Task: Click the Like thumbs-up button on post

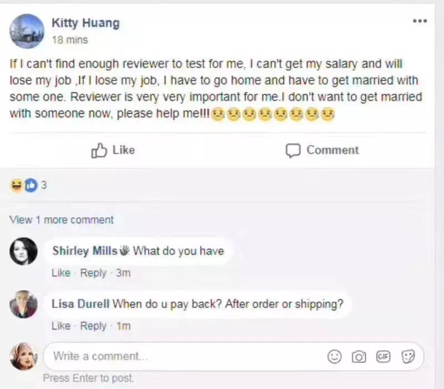Action: click(113, 150)
